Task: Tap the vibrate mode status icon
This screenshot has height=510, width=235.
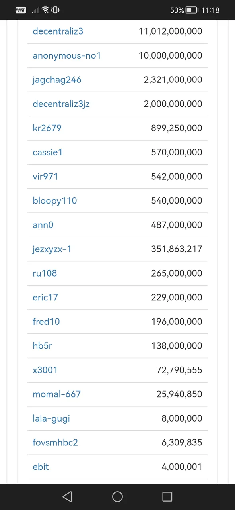Action: (56, 10)
